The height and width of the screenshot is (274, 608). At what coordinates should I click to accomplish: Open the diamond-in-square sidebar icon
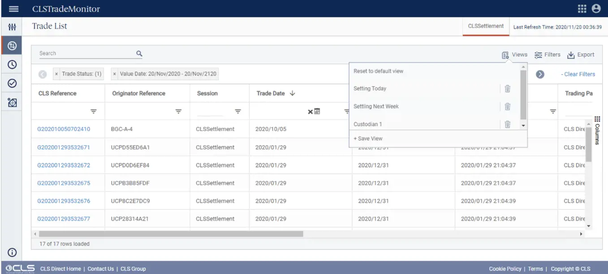(13, 102)
